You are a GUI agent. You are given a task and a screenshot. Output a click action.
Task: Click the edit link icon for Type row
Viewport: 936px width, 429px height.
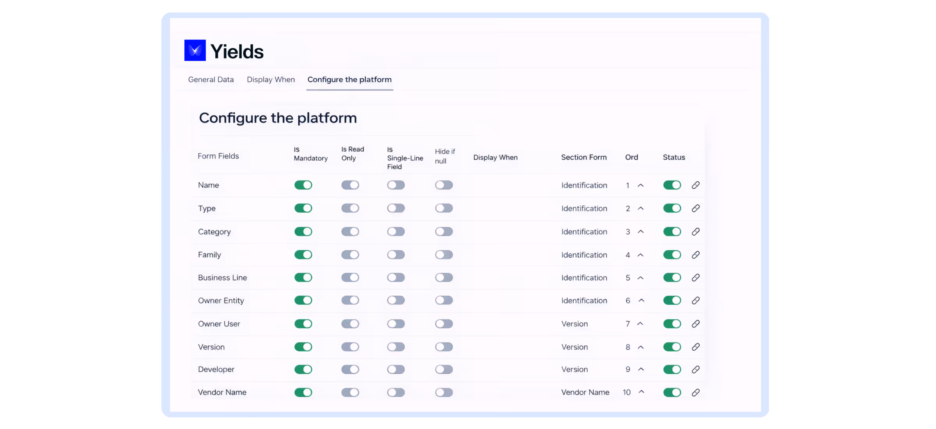(x=695, y=208)
